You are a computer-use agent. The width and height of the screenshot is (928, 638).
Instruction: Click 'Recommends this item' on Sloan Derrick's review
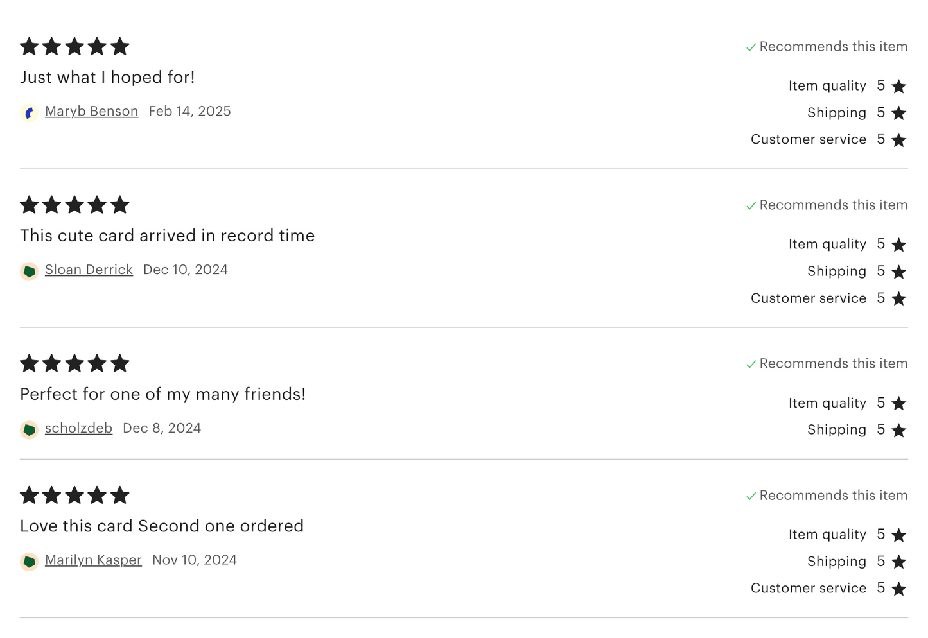[833, 205]
